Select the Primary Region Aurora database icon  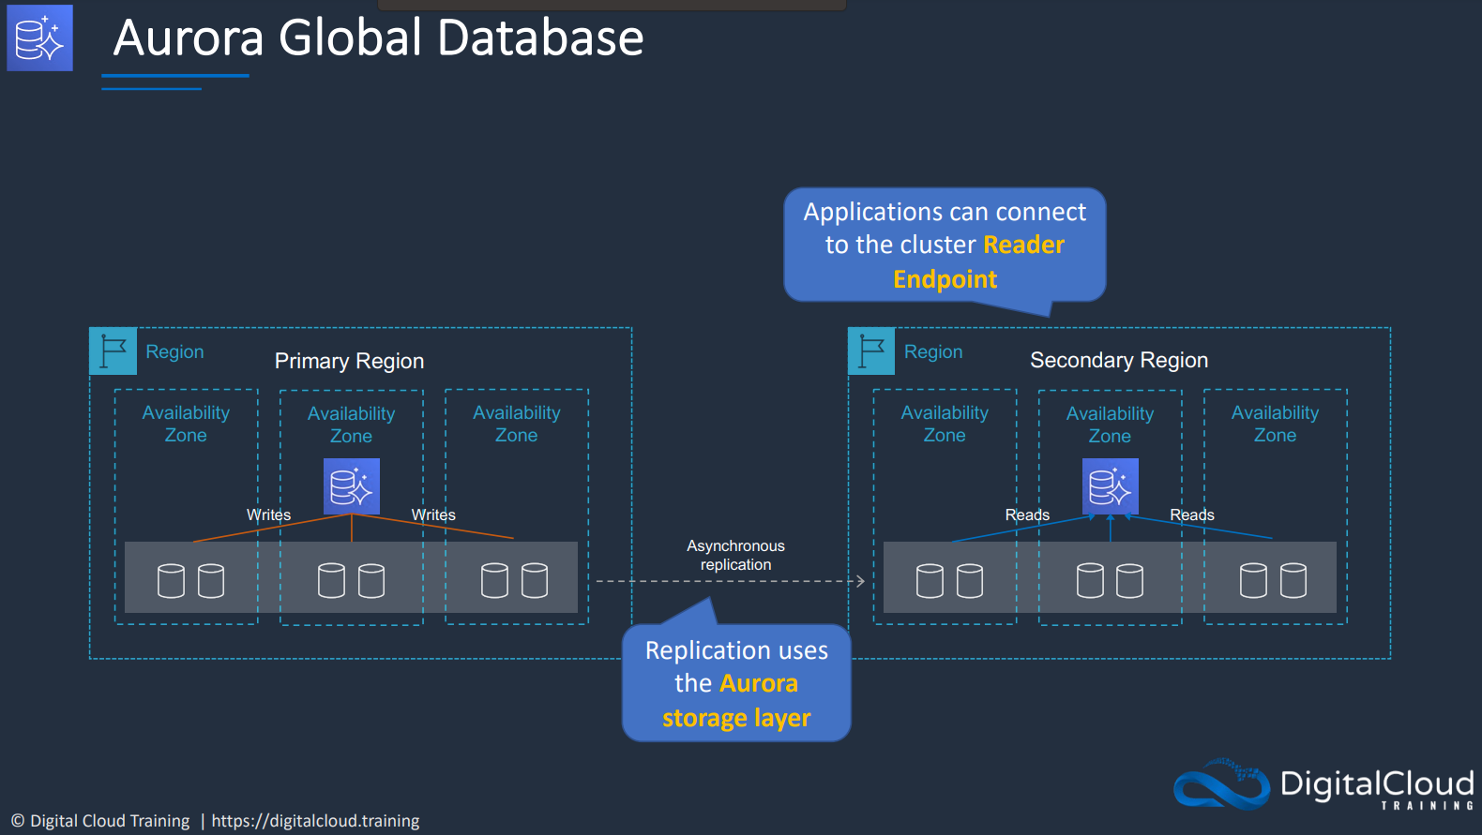click(352, 486)
